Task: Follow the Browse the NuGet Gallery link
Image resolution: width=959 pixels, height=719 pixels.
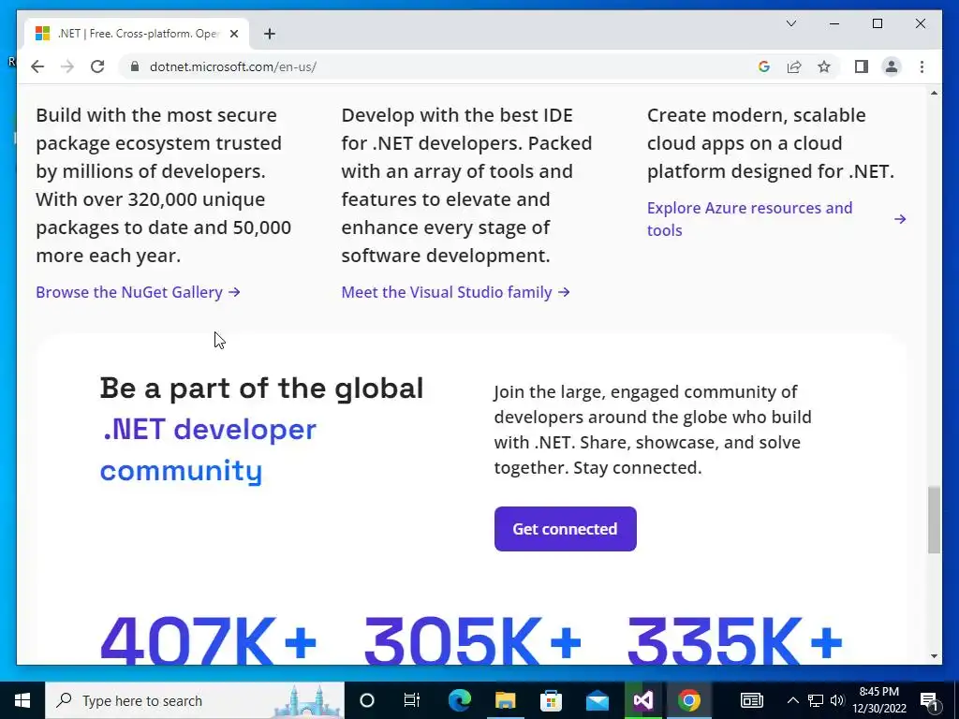Action: coord(138,292)
